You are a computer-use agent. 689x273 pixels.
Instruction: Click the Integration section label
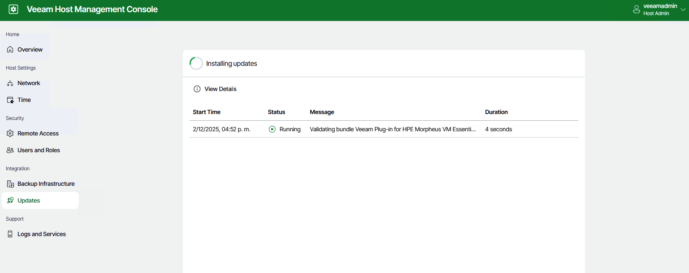(x=18, y=169)
